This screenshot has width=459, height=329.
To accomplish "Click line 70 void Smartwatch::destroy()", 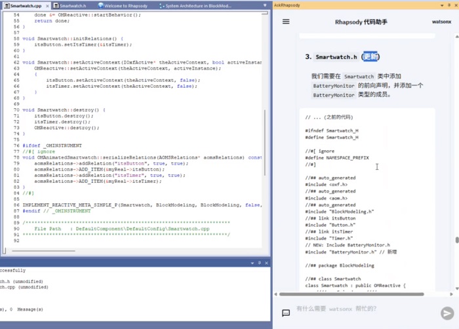I will [64, 110].
